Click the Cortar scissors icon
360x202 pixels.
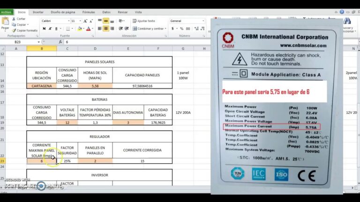[13, 19]
